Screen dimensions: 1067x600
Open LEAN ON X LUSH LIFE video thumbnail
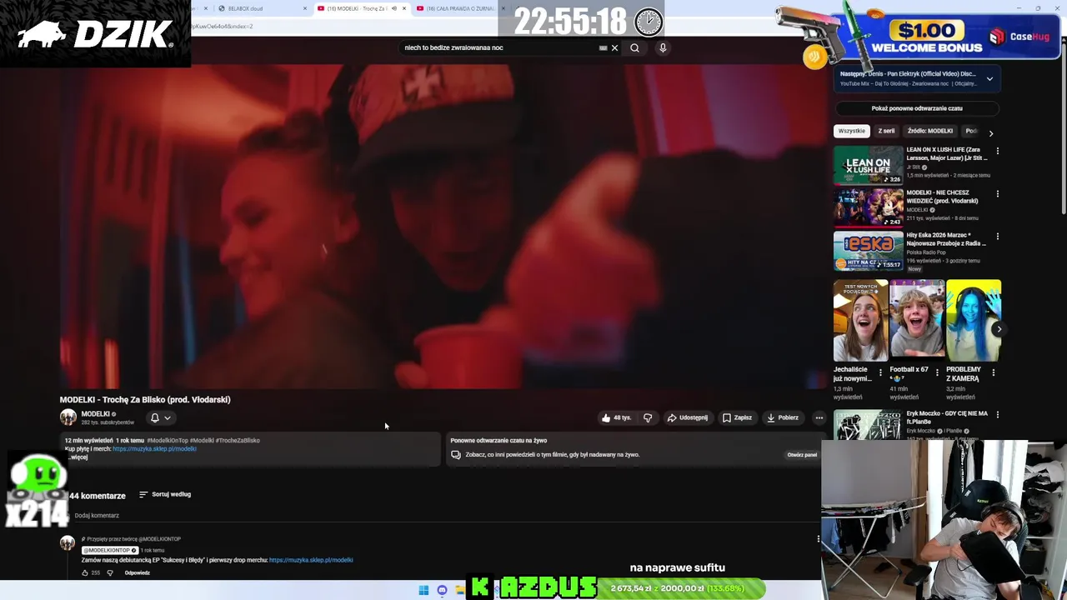tap(869, 165)
